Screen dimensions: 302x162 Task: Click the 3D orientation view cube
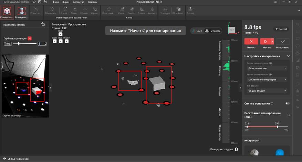[231, 30]
